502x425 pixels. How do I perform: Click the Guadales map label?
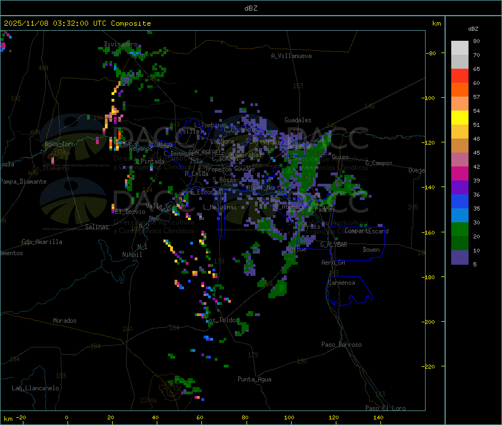(298, 120)
